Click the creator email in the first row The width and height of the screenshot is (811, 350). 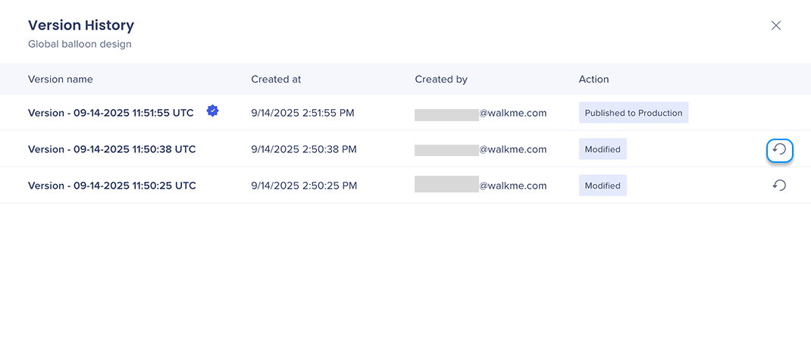click(x=481, y=114)
